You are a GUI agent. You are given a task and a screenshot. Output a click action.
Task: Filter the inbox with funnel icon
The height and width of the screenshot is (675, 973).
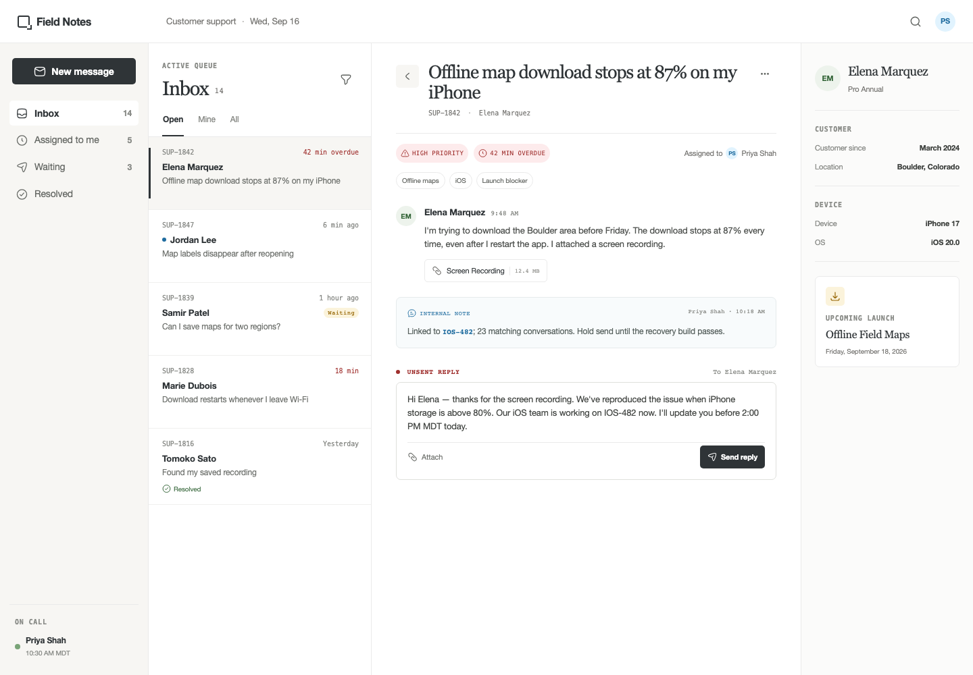[346, 80]
